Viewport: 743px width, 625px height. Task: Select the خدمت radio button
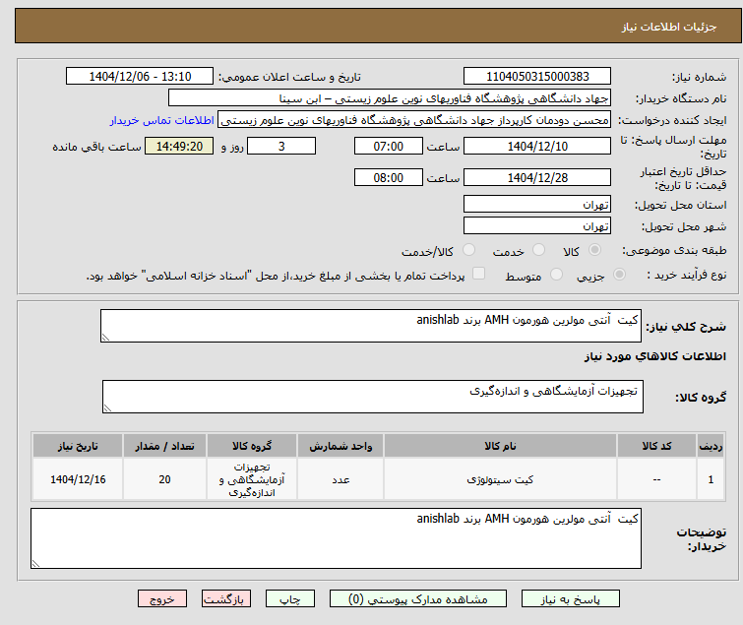pos(538,250)
